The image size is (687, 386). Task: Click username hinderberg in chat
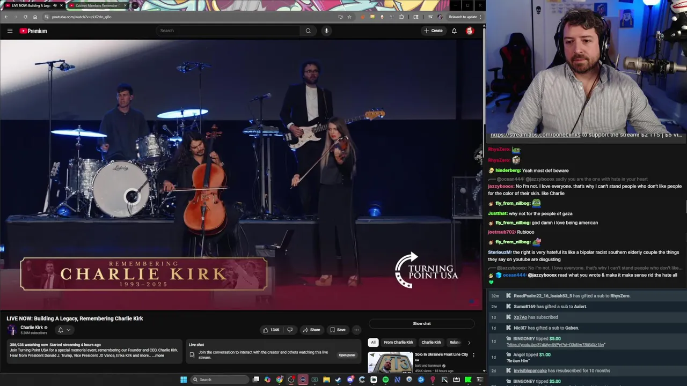tap(508, 170)
